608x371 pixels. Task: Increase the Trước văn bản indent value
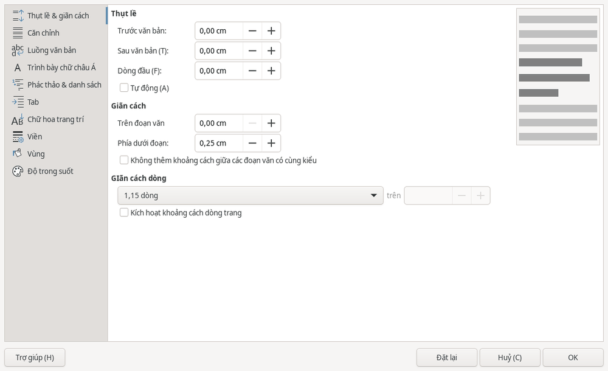click(271, 30)
